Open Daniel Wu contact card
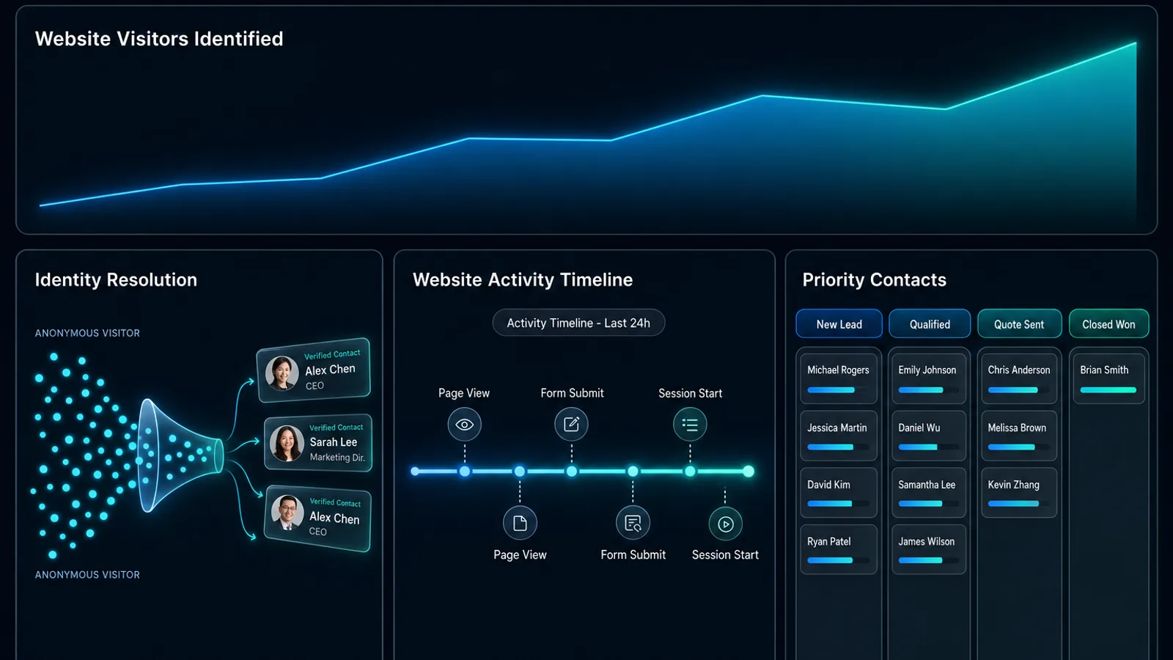Viewport: 1173px width, 660px height. coord(929,436)
